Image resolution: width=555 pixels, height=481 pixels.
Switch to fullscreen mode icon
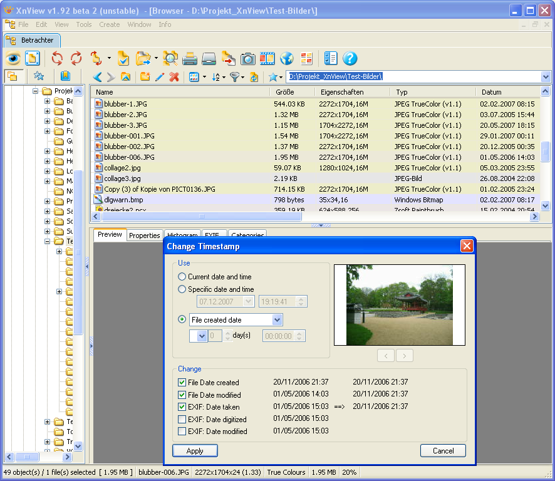[x=33, y=58]
